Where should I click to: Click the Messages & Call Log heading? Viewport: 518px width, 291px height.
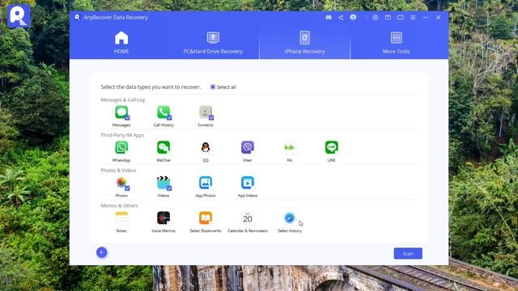122,99
